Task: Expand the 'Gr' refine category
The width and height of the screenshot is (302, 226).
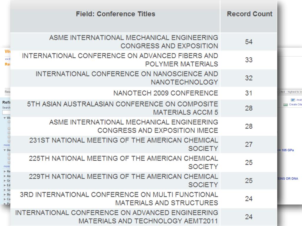Action: [x=5, y=181]
